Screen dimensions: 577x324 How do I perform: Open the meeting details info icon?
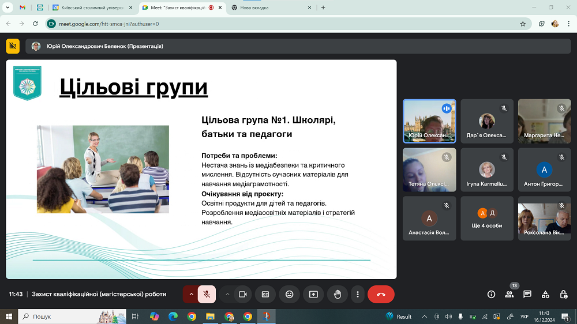pos(491,294)
